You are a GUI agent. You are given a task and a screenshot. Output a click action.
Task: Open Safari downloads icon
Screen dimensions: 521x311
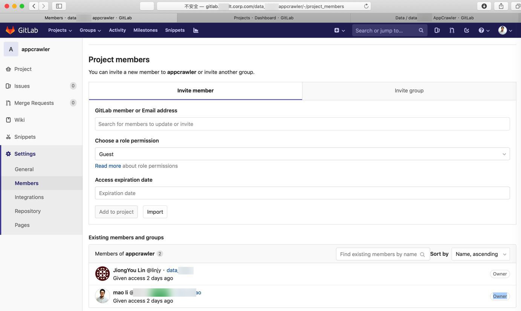click(x=484, y=6)
